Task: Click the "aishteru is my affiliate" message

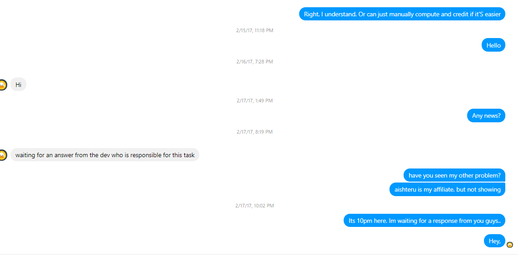Action: click(447, 189)
